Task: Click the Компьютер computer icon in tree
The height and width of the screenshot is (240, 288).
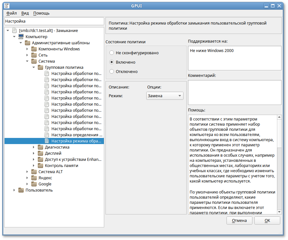Action: 21,37
